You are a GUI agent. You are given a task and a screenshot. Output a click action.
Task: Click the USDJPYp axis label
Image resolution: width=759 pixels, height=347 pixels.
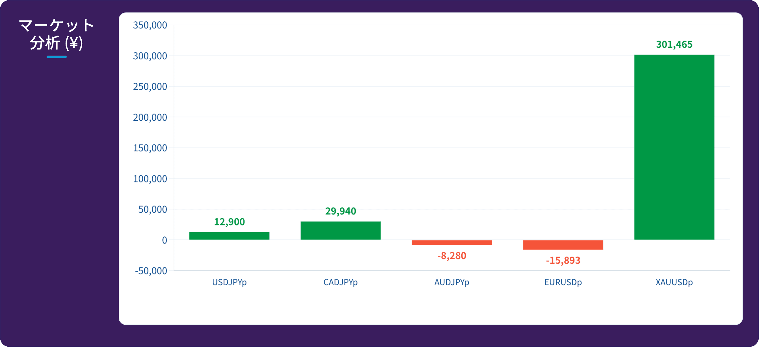coord(229,282)
